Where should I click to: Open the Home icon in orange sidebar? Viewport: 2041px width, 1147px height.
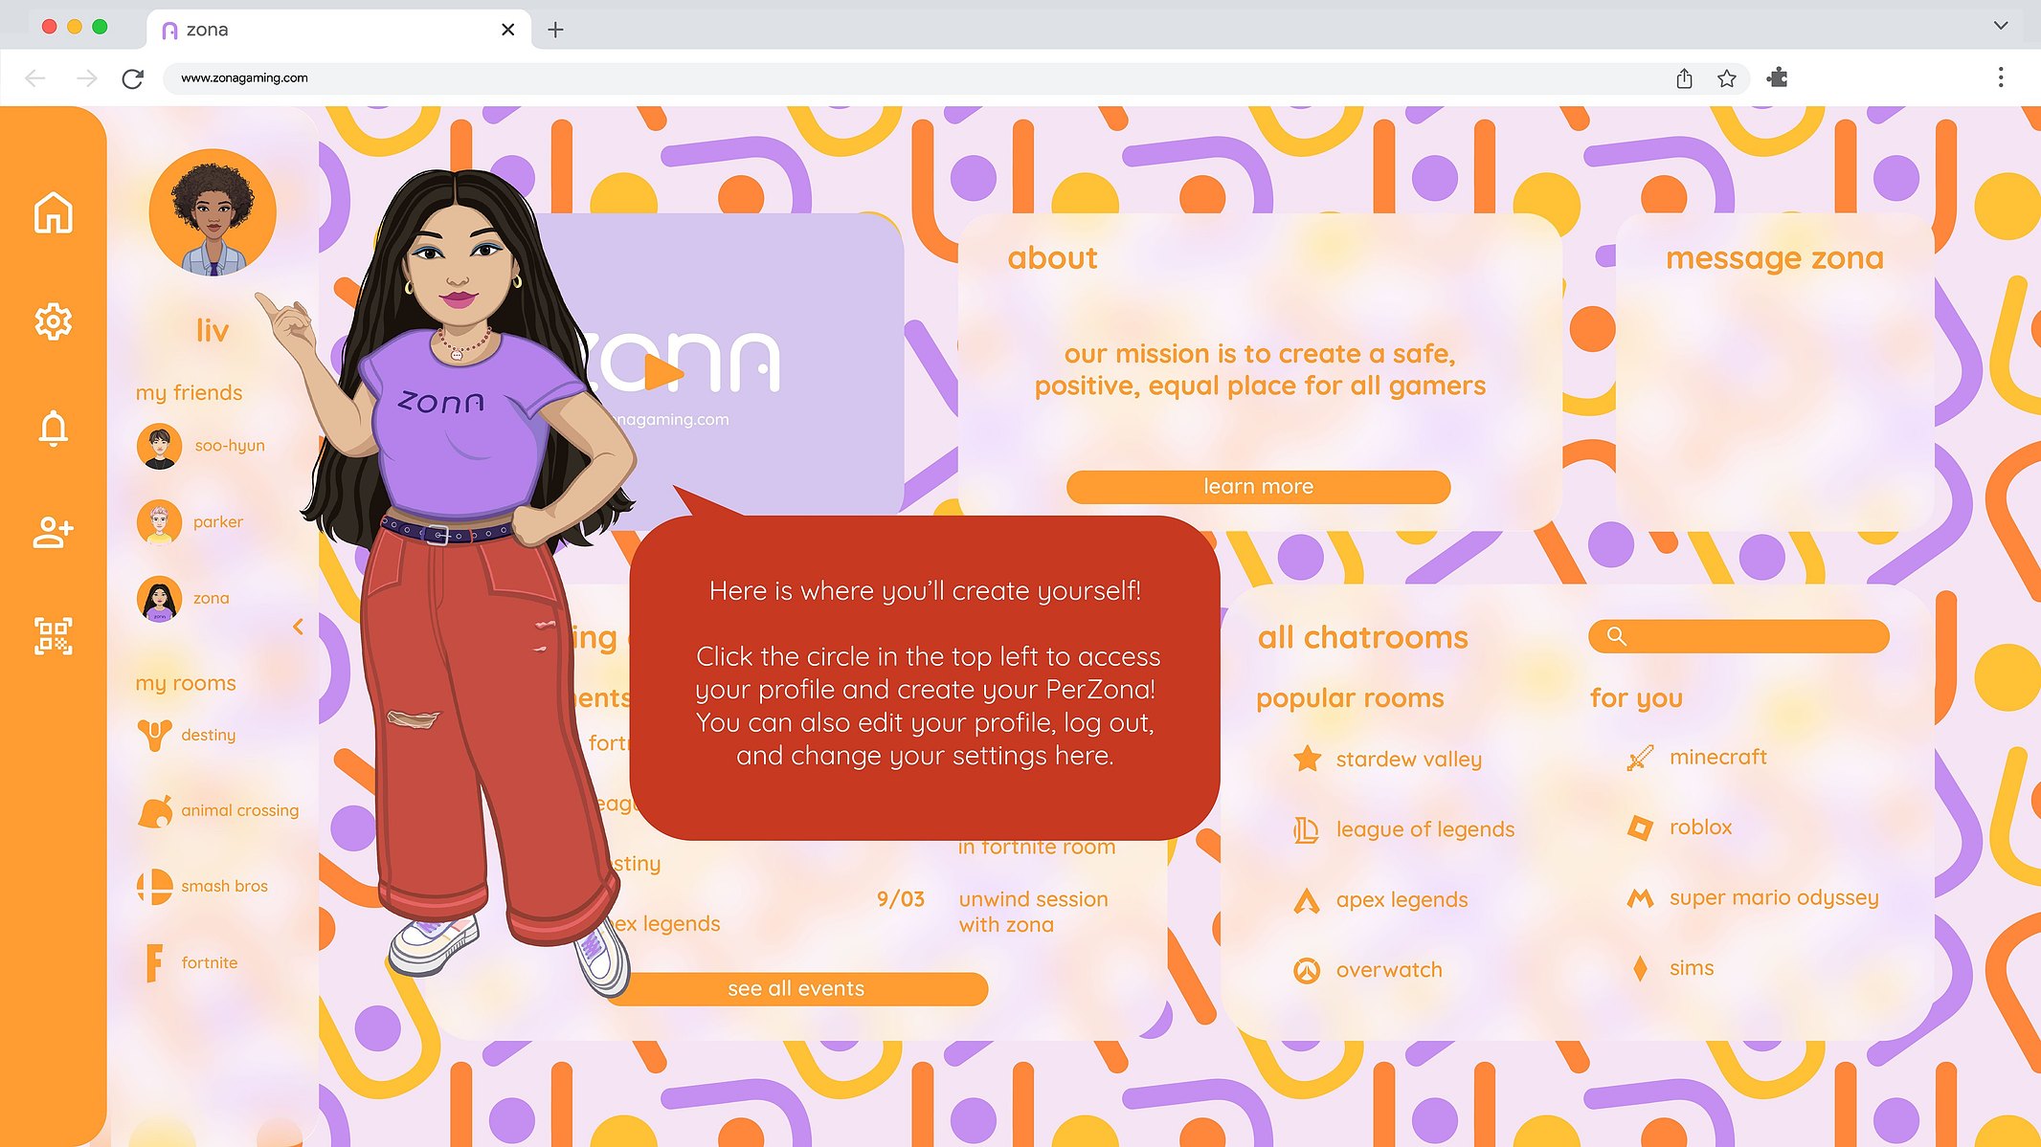click(54, 212)
